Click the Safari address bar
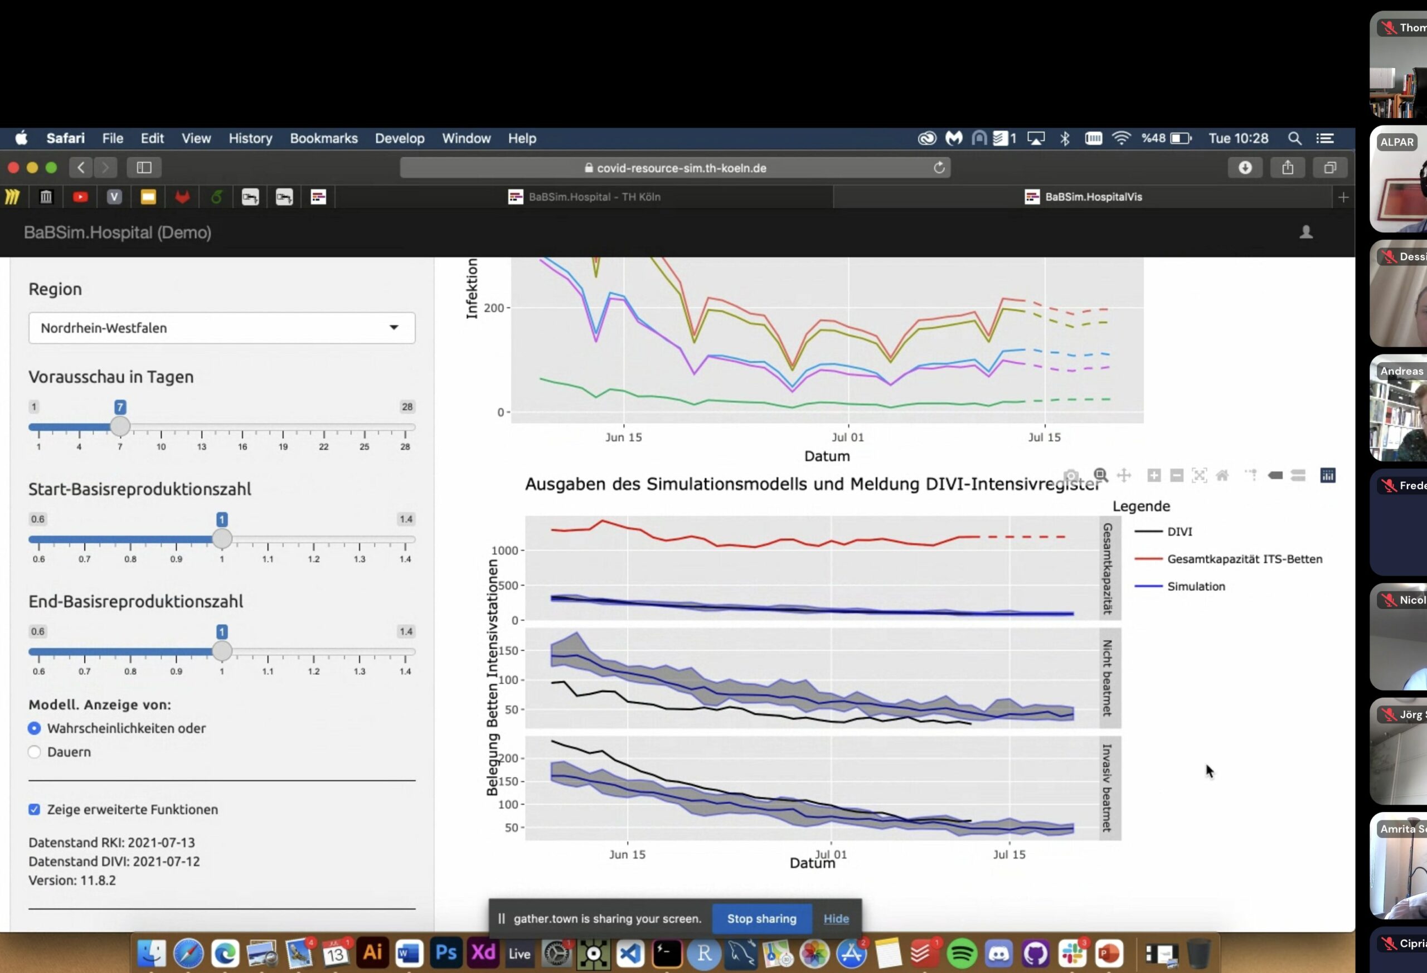This screenshot has width=1427, height=973. [675, 168]
